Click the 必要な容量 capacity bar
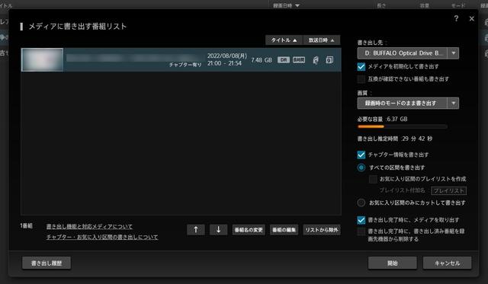The height and width of the screenshot is (284, 488). coord(403,126)
